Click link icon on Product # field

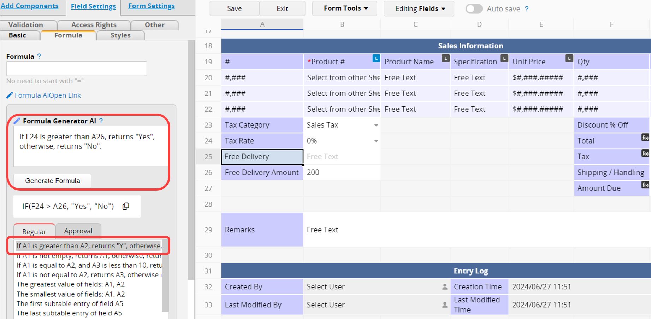(x=376, y=58)
